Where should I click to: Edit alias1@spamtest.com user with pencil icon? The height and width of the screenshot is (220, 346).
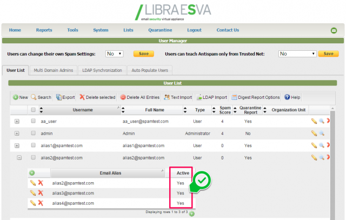coord(314,145)
